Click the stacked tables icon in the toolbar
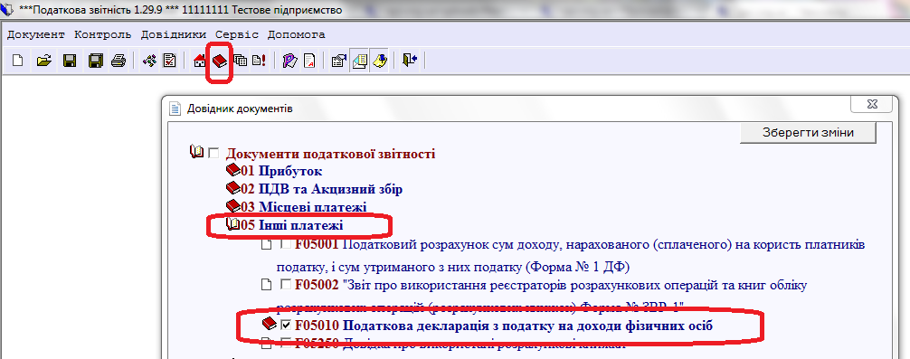The image size is (910, 359). (x=240, y=61)
